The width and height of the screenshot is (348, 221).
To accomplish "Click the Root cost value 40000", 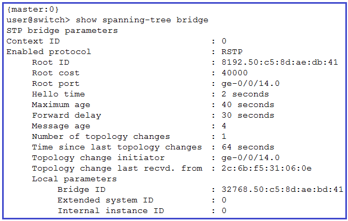I will (x=235, y=73).
